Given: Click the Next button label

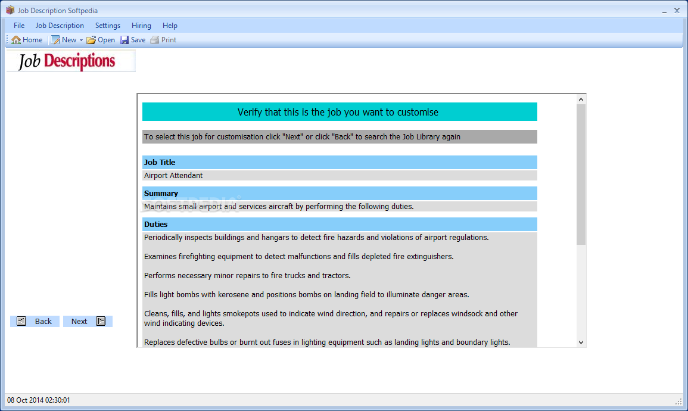Looking at the screenshot, I should (79, 322).
